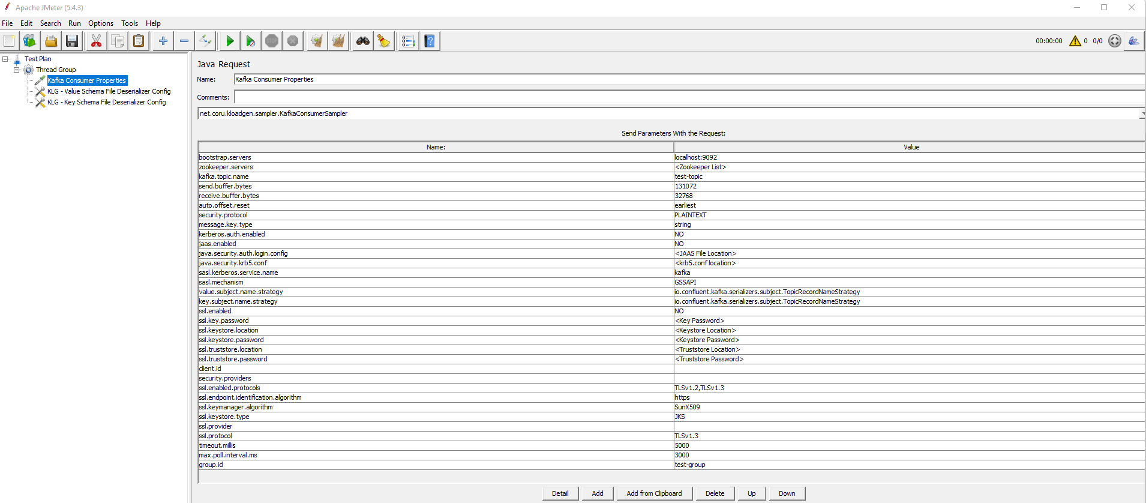The image size is (1146, 503).
Task: Open the Tools menu
Action: pos(130,23)
